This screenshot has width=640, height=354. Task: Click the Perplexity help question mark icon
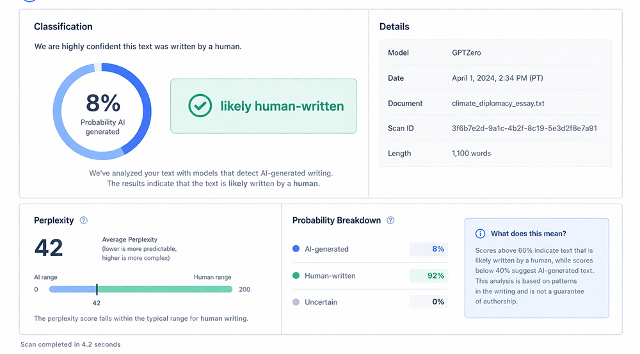pyautogui.click(x=83, y=220)
